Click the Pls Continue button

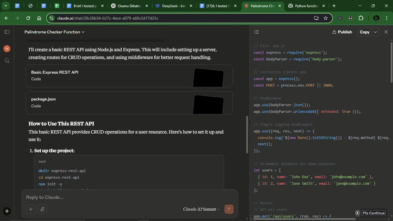click(373, 213)
